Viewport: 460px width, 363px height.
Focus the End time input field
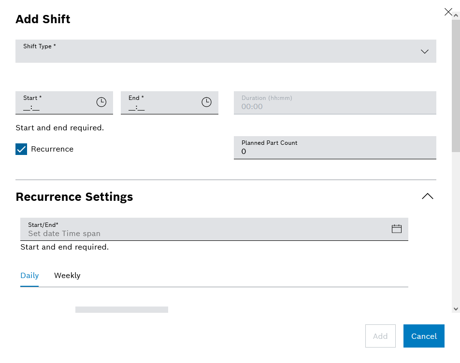159,107
